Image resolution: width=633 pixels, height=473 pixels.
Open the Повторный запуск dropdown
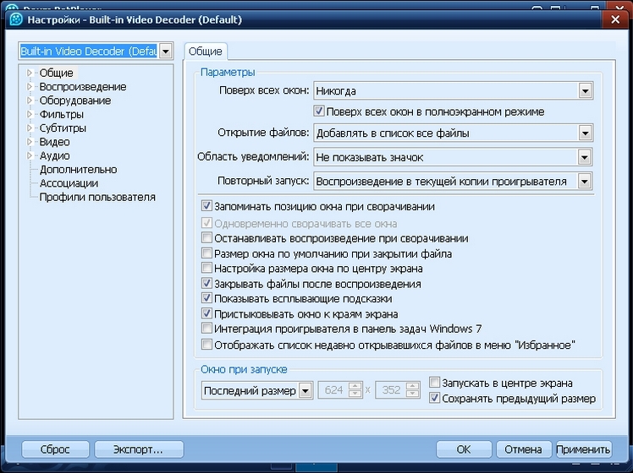pyautogui.click(x=584, y=181)
